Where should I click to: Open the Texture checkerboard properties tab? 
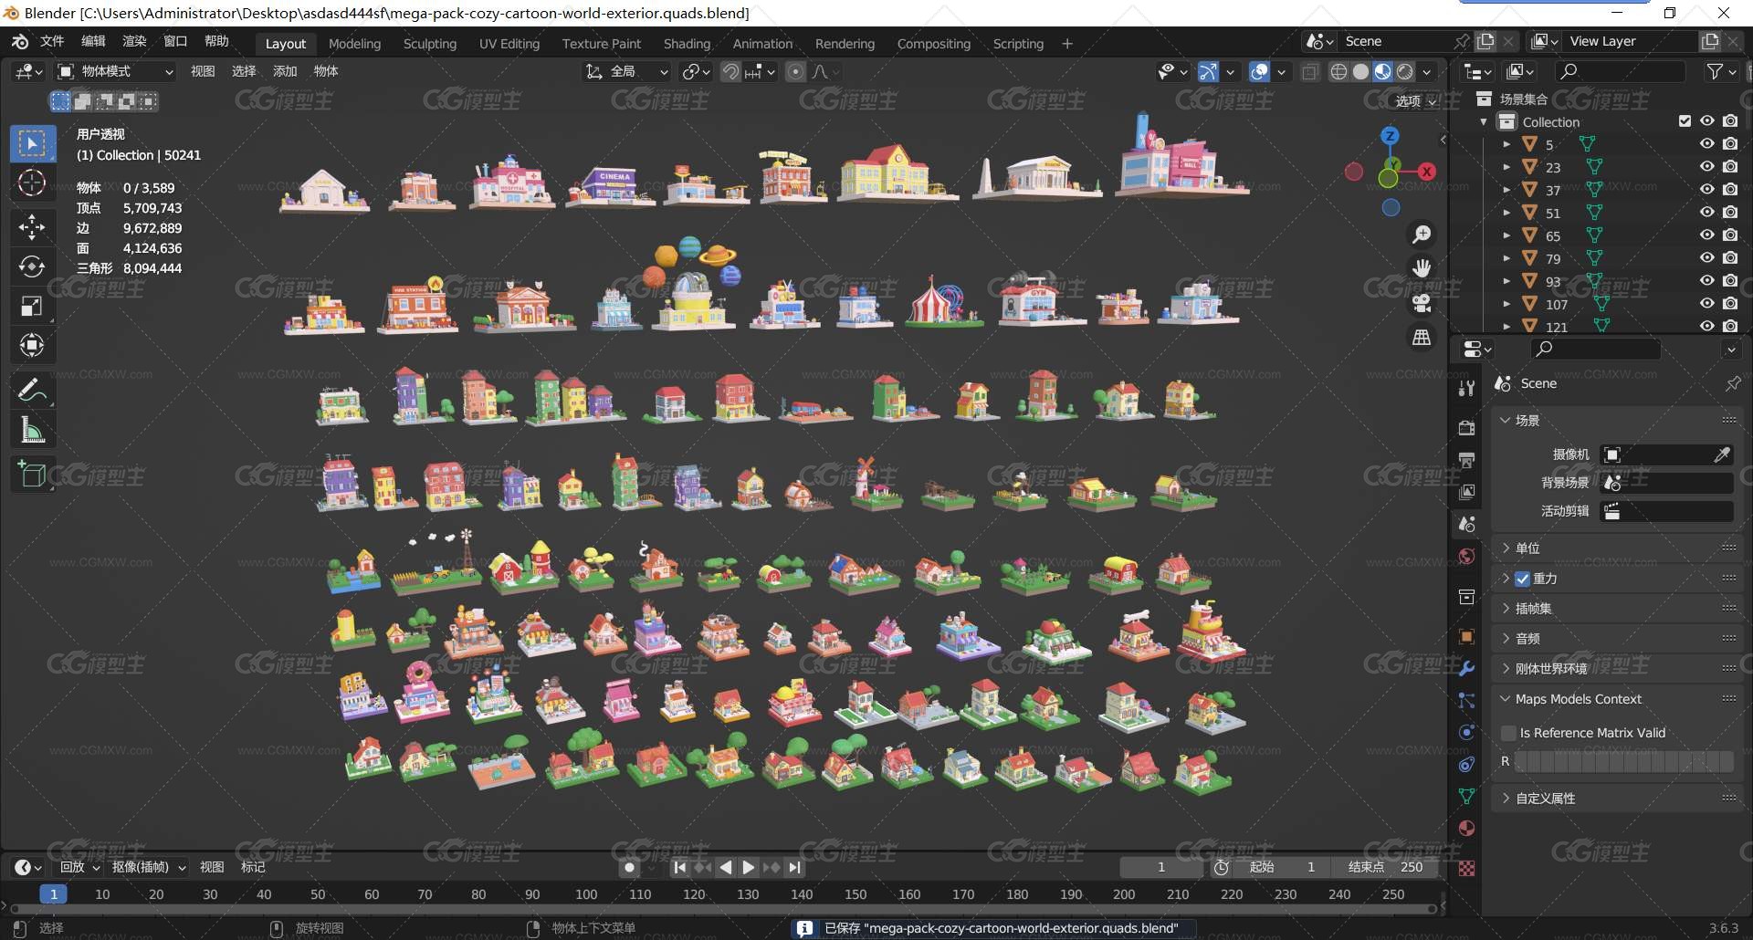pyautogui.click(x=1466, y=868)
